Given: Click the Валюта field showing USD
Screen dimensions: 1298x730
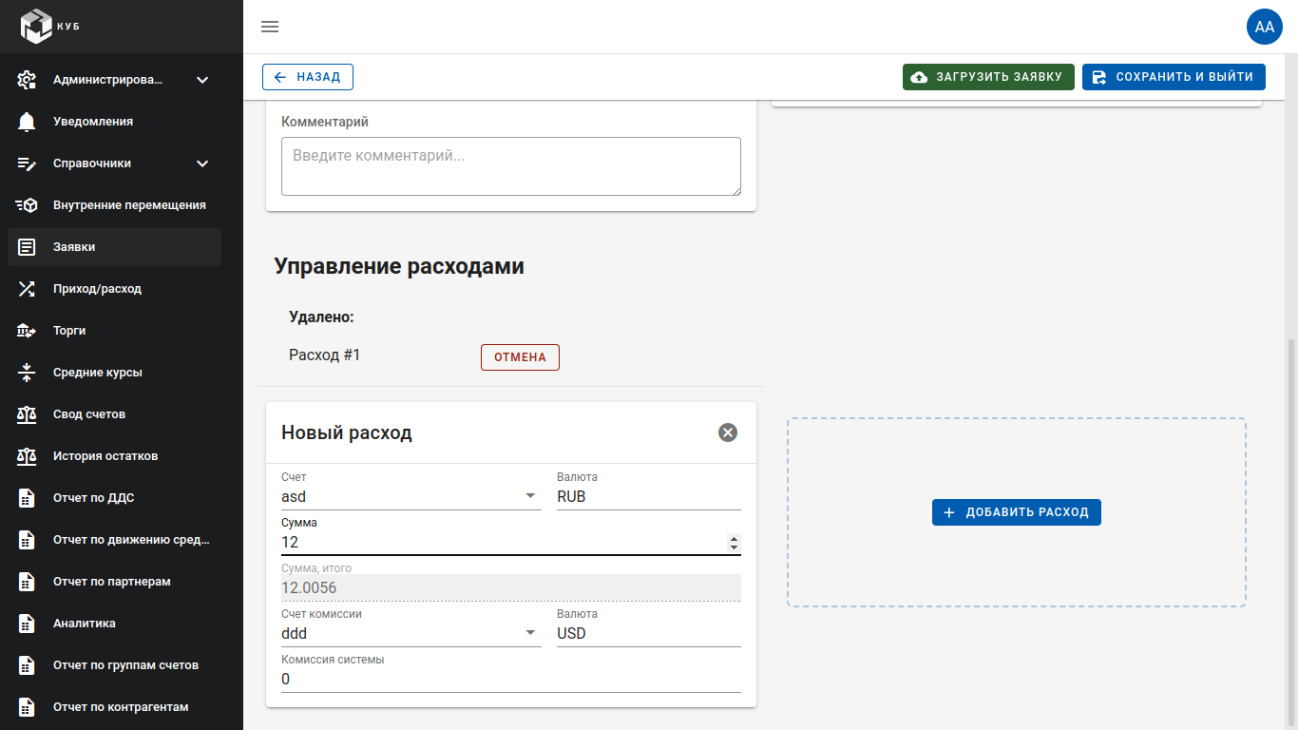Looking at the screenshot, I should pyautogui.click(x=649, y=633).
